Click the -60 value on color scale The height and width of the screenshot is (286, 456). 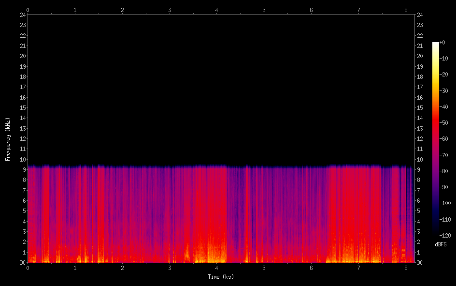(x=445, y=139)
